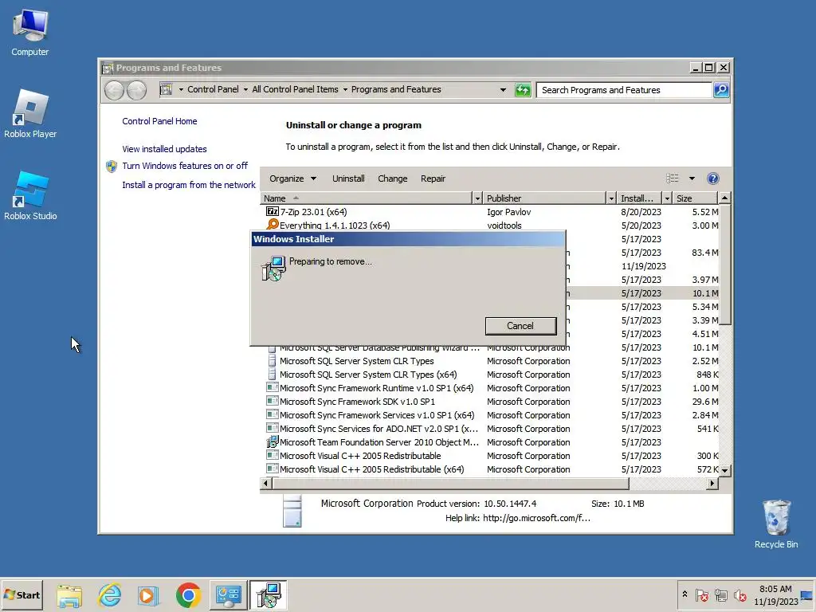Show hidden tray icons arrow
The width and height of the screenshot is (816, 612).
click(x=685, y=594)
